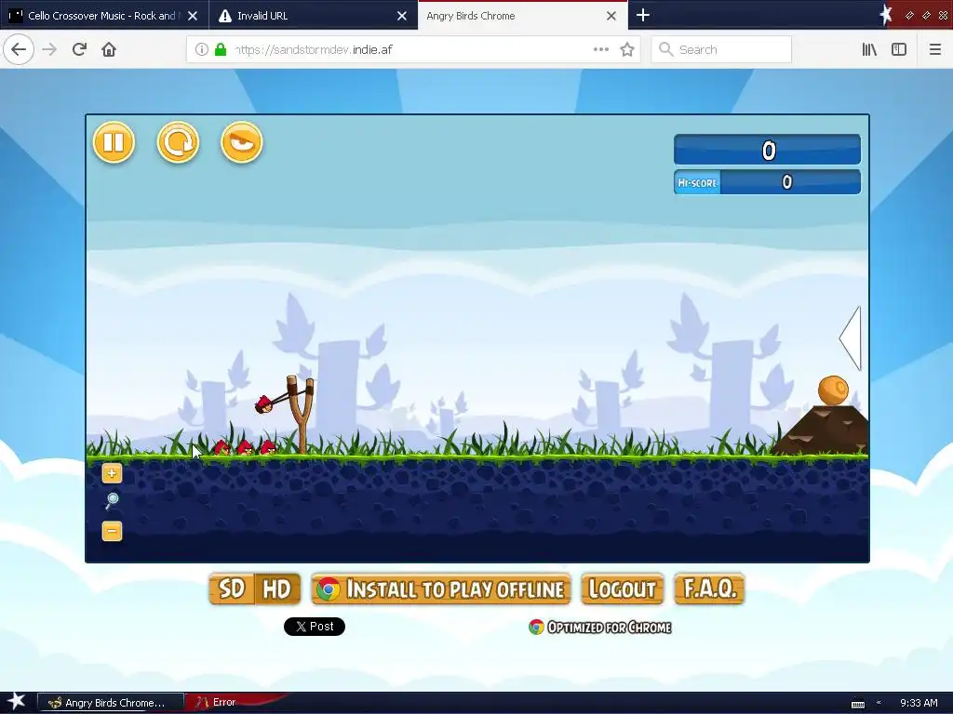Open page actions three-dots menu
953x714 pixels.
pos(601,49)
